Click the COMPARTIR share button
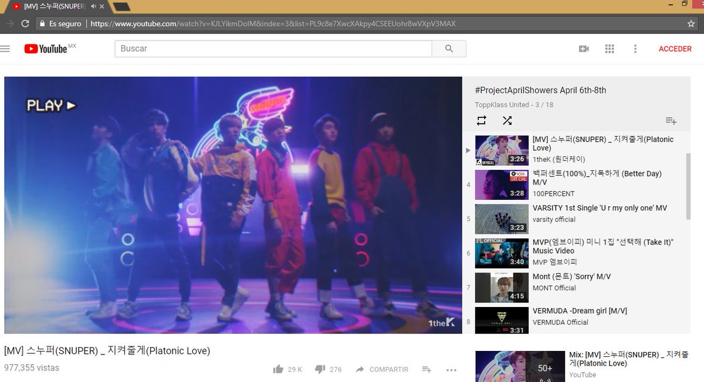The image size is (704, 382). tap(381, 369)
